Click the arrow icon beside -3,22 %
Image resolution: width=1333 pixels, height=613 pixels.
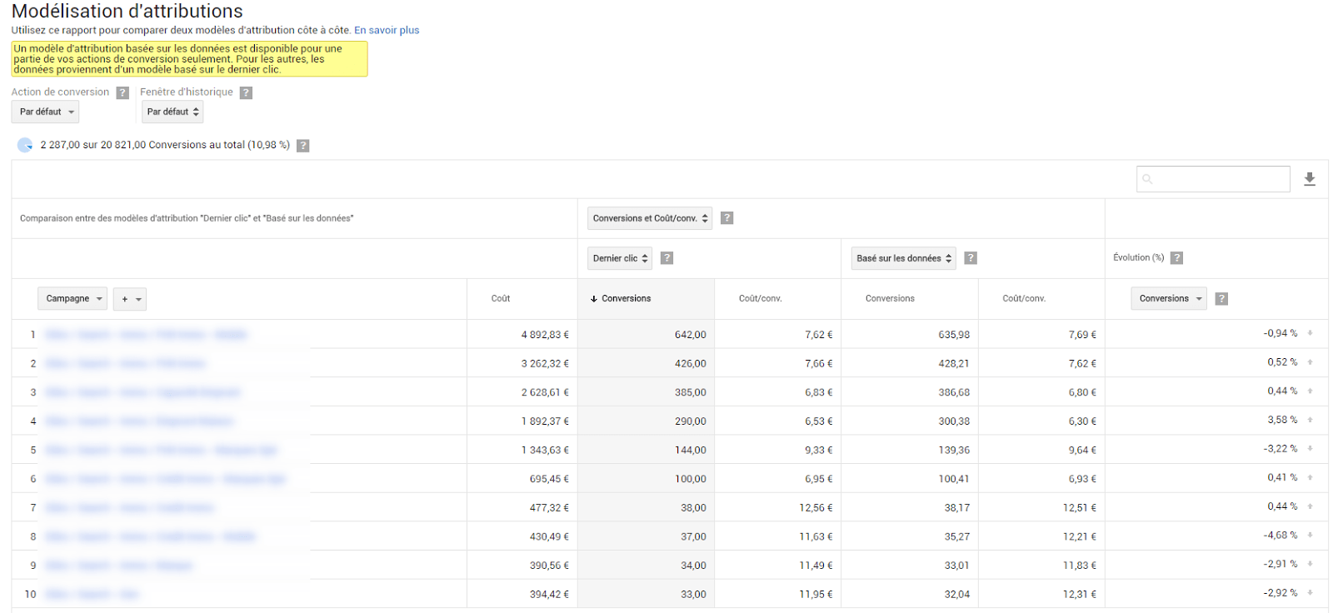(x=1310, y=449)
